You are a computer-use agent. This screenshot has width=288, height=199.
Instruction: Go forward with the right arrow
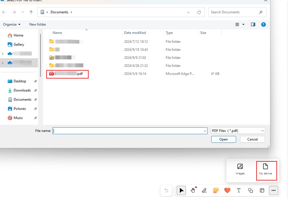click(x=14, y=12)
